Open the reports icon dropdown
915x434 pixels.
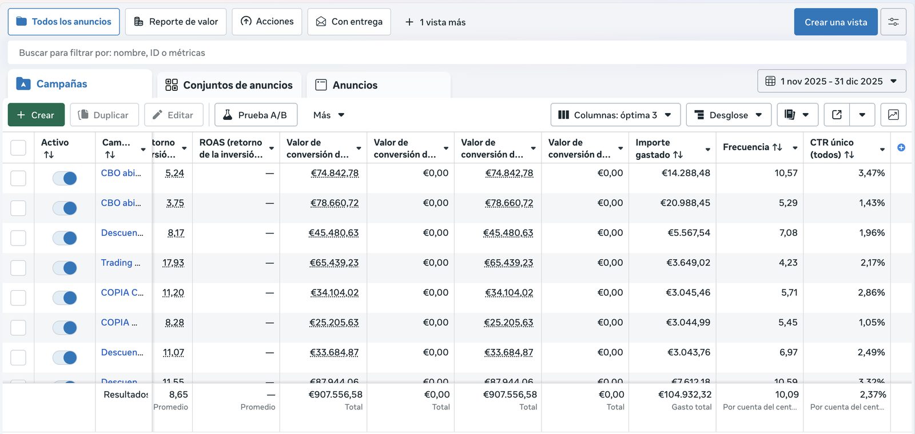tap(797, 115)
